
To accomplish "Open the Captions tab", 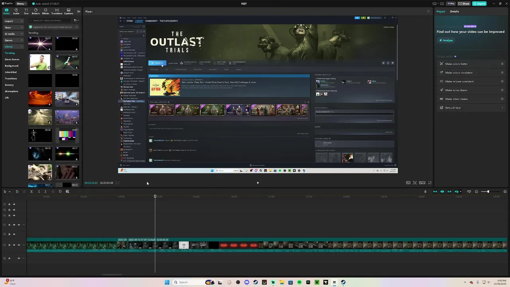I will (x=69, y=11).
